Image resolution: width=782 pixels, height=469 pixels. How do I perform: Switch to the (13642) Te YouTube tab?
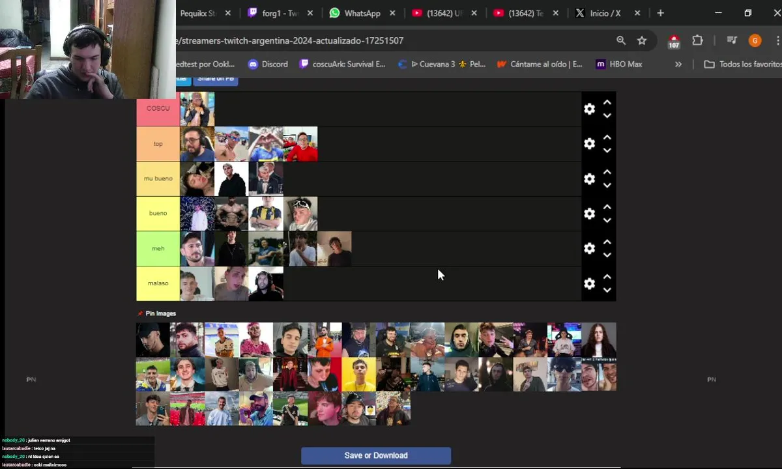pyautogui.click(x=527, y=13)
